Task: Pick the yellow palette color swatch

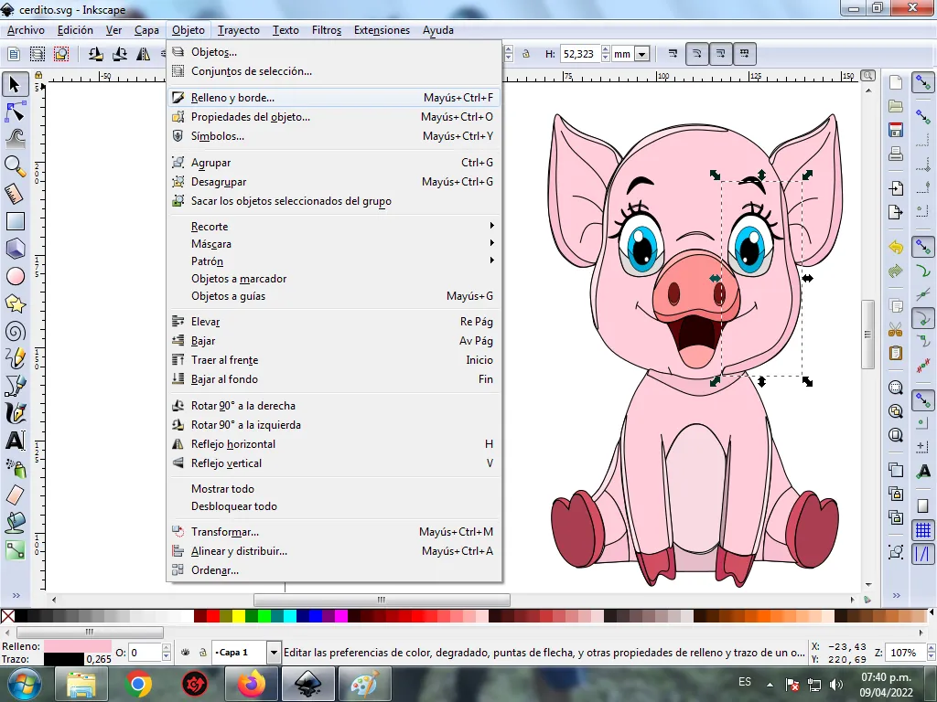Action: (x=239, y=616)
